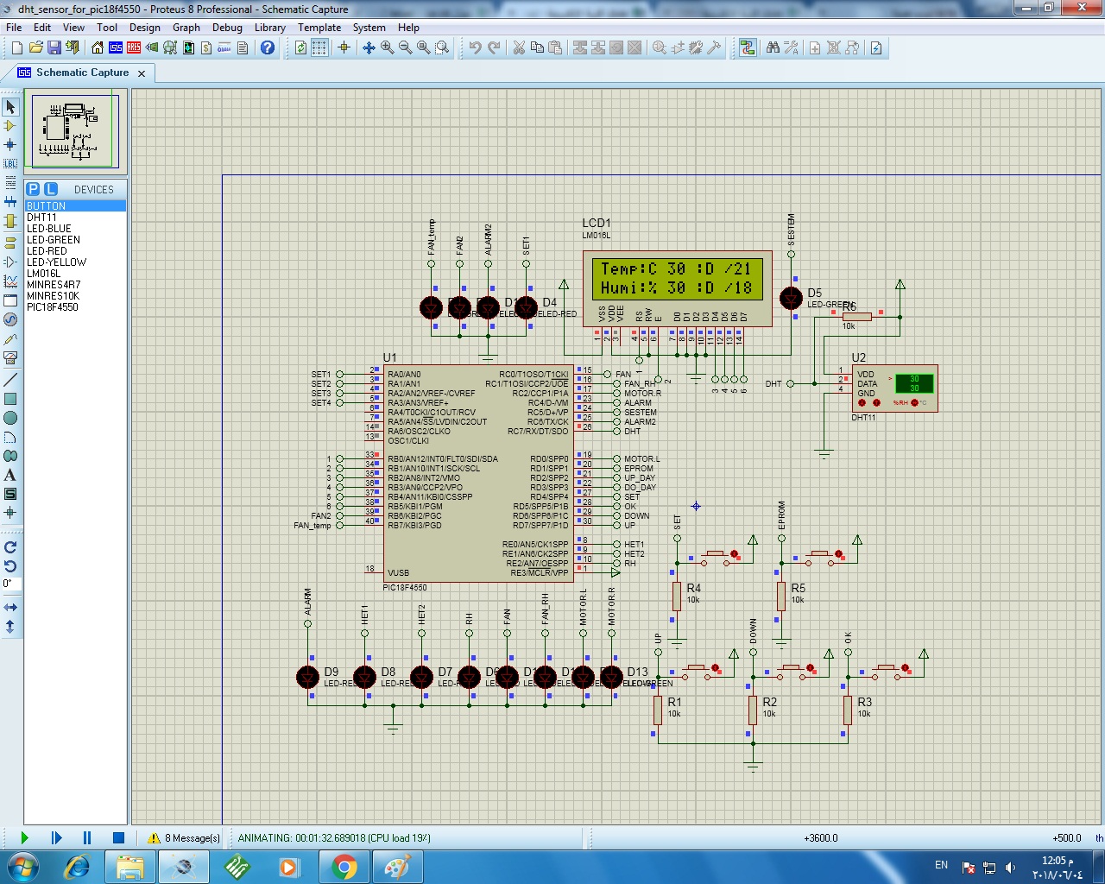The height and width of the screenshot is (884, 1105).
Task: Open the Help question mark icon
Action: (x=268, y=48)
